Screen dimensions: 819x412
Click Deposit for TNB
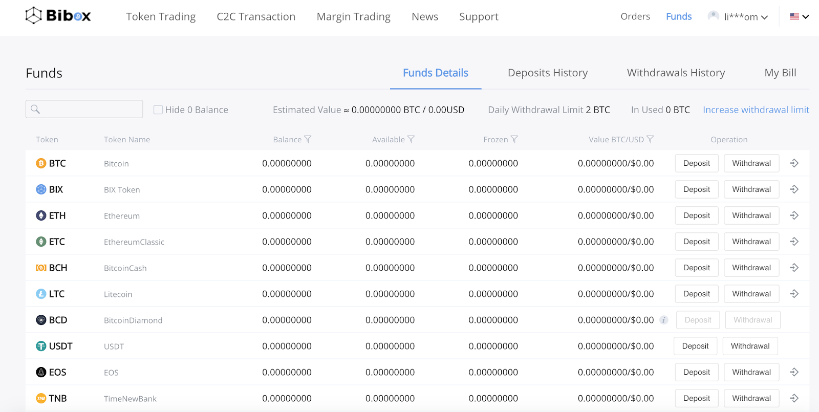pyautogui.click(x=697, y=398)
